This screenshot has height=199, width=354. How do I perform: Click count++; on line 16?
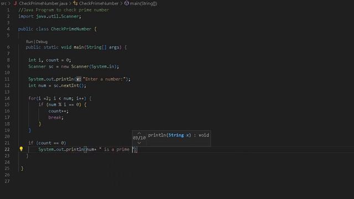coord(58,111)
